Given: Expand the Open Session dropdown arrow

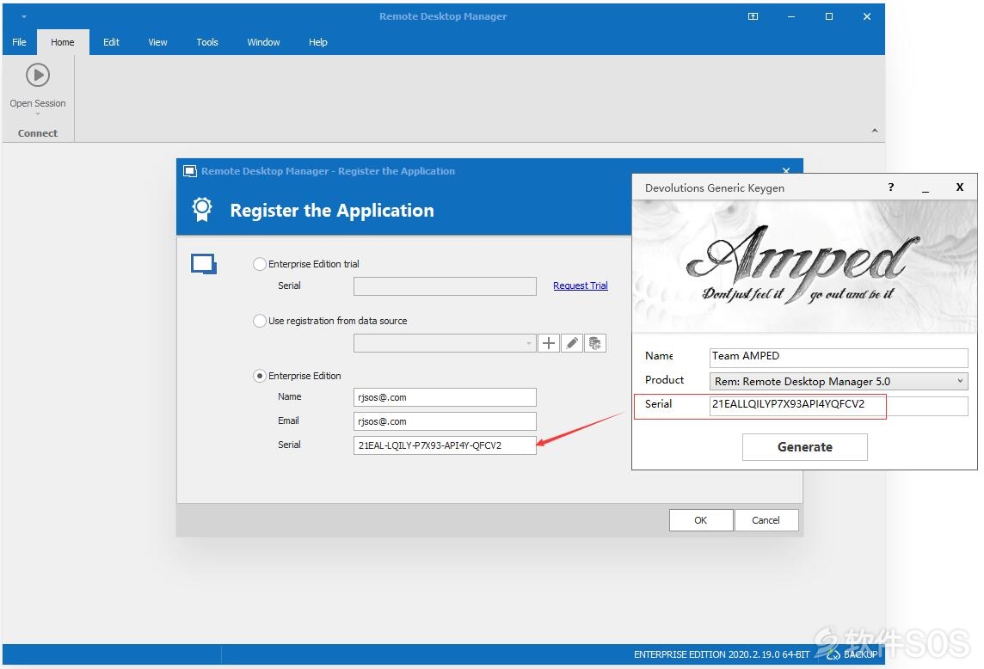Looking at the screenshot, I should coord(38,114).
